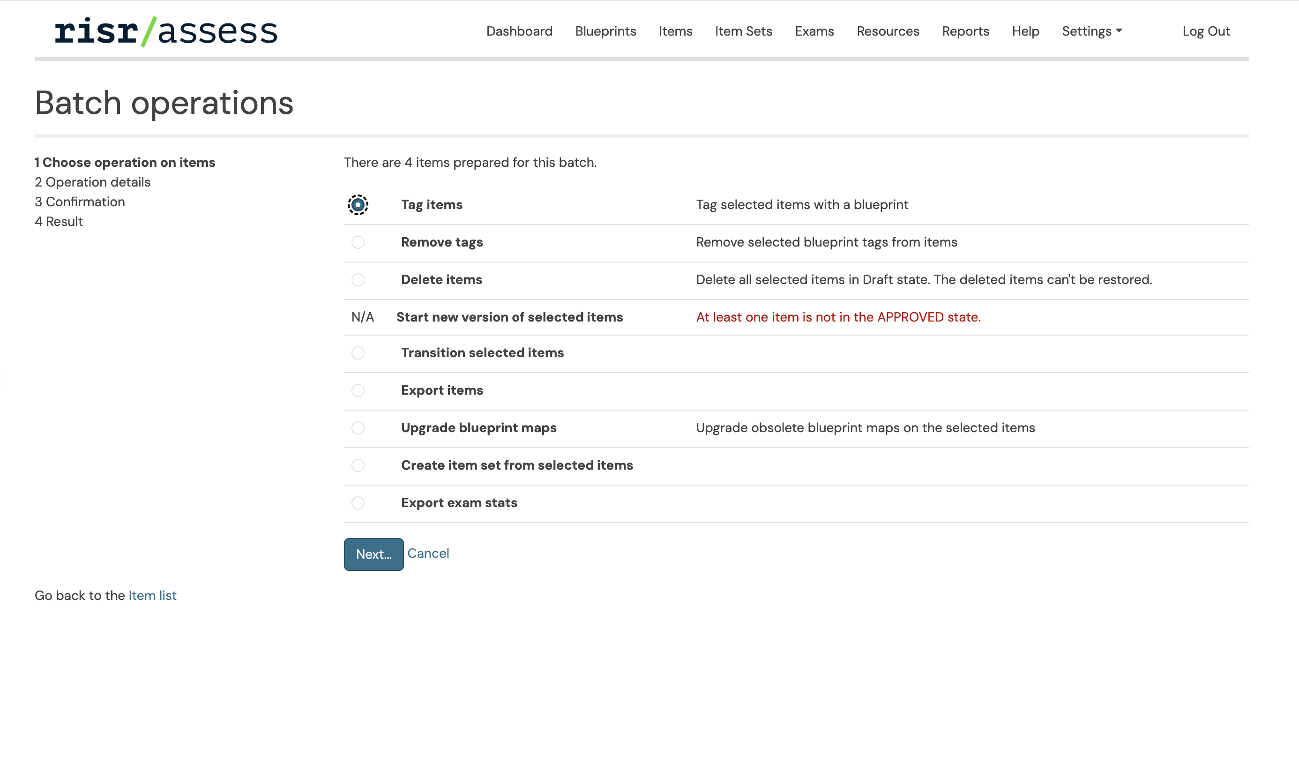Screen dimensions: 1299x779
Task: Click Log Out
Action: tap(1206, 31)
